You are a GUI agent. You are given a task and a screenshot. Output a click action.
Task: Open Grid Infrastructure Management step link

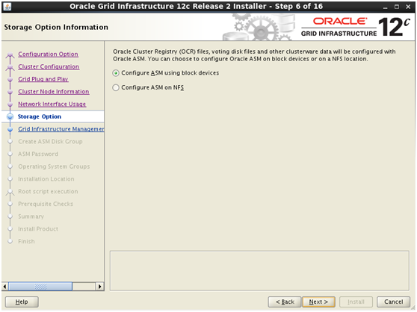61,129
